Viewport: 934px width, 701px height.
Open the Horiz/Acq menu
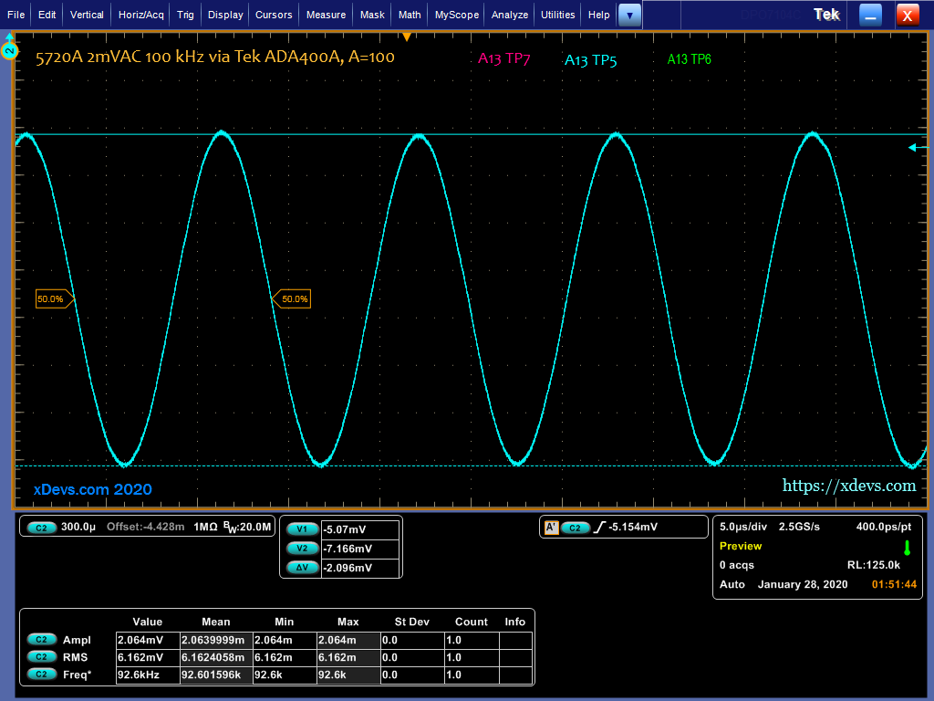140,15
